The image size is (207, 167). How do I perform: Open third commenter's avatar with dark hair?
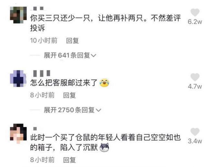pos(18,133)
